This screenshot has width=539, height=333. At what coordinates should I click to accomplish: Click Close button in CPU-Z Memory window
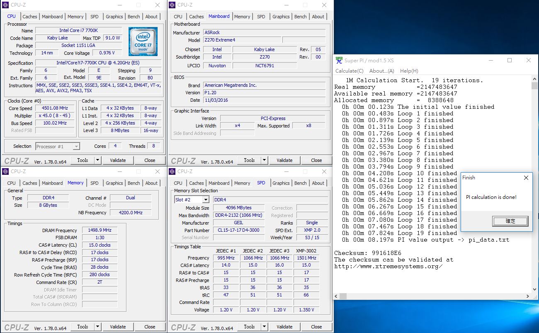(150, 327)
